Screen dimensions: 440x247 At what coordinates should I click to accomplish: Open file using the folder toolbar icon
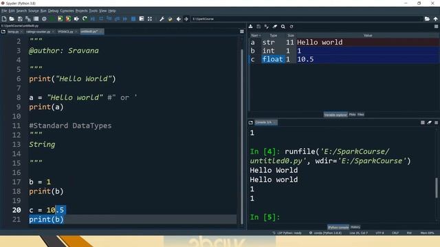tap(12, 19)
